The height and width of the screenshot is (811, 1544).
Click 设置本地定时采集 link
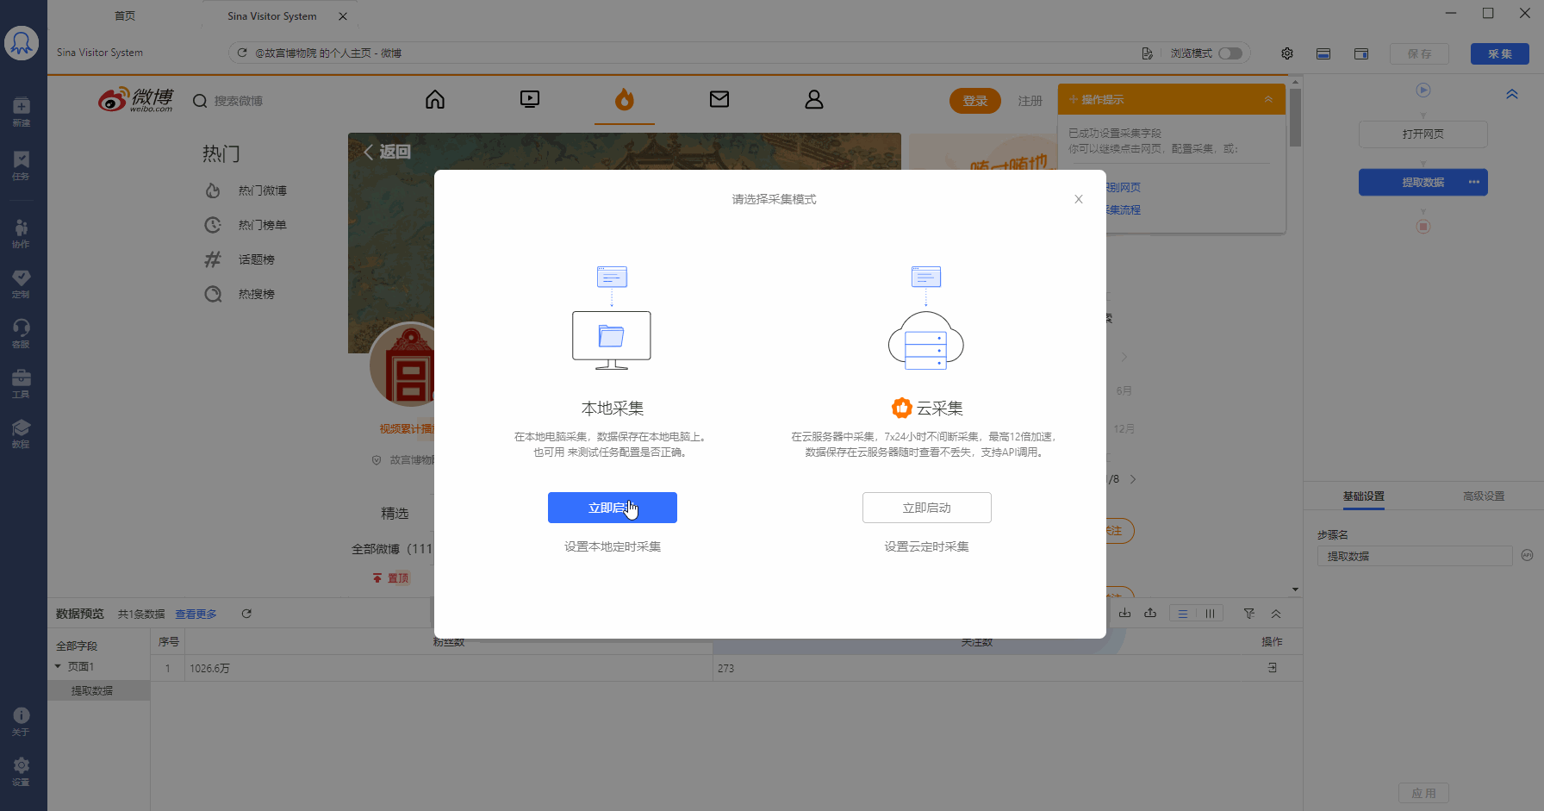pyautogui.click(x=613, y=546)
